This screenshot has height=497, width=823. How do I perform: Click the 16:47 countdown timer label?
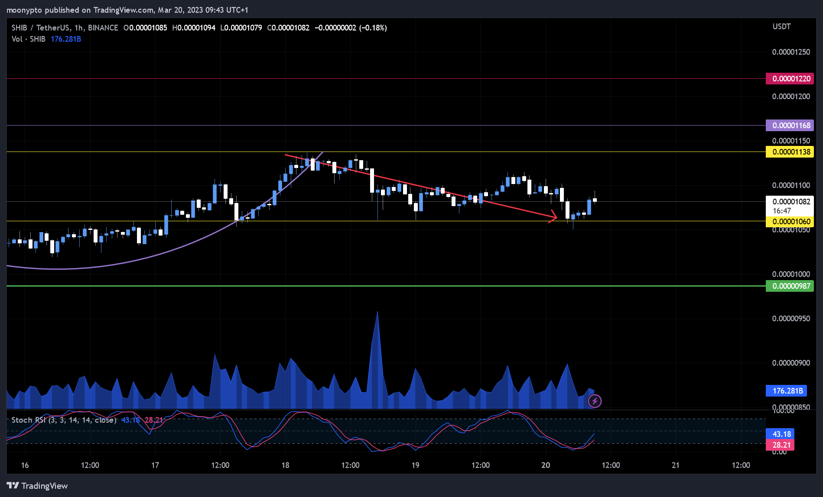(782, 211)
